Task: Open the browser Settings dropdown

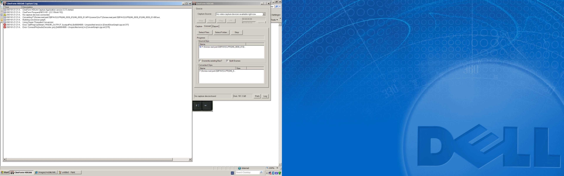Action: click(x=276, y=15)
